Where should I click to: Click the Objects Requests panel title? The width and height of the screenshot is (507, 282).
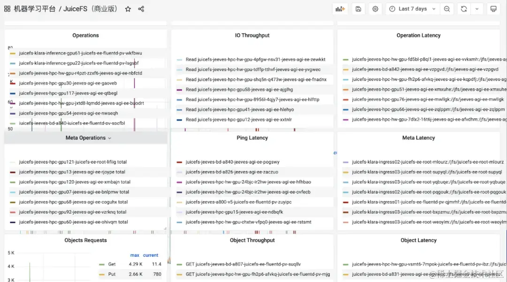click(x=86, y=240)
